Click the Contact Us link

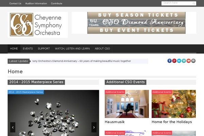[15, 3]
